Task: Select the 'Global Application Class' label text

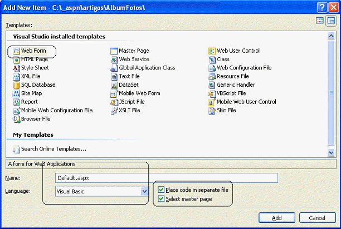Action: tap(147, 68)
